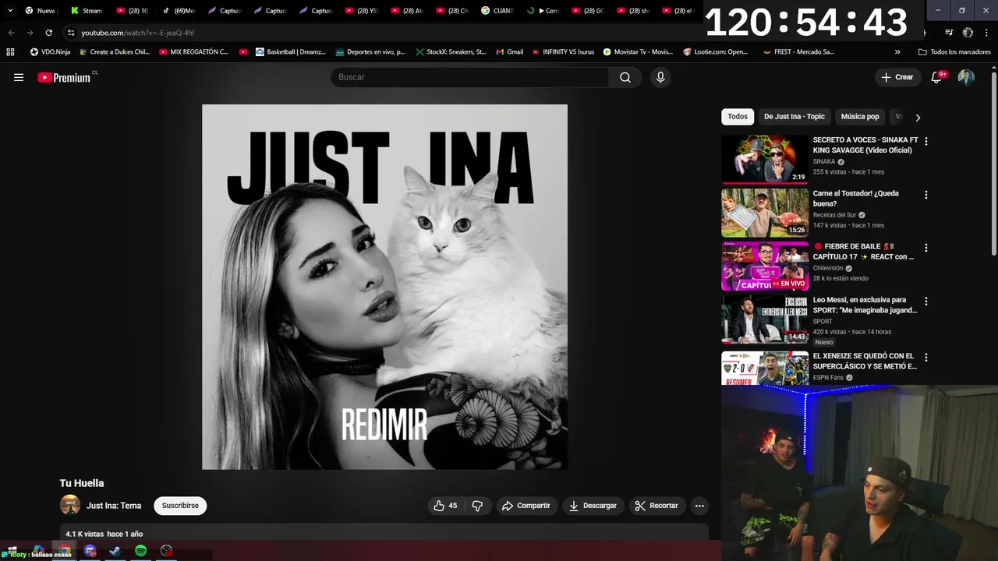Viewport: 998px width, 561px height.
Task: Click the Descargar button
Action: click(x=593, y=506)
